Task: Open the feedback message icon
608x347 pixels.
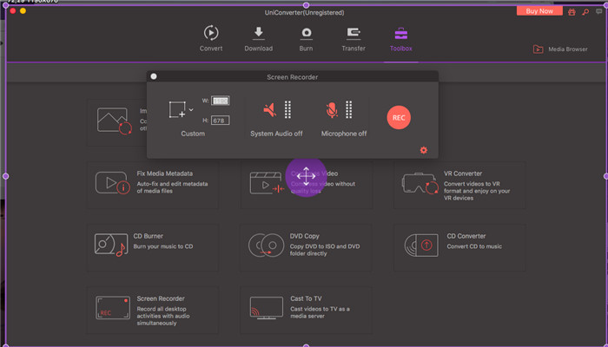Action: [599, 11]
